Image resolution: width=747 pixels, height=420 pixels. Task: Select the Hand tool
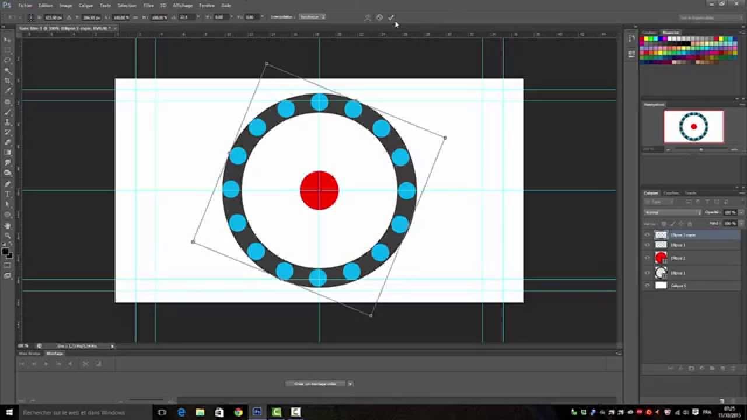(8, 225)
